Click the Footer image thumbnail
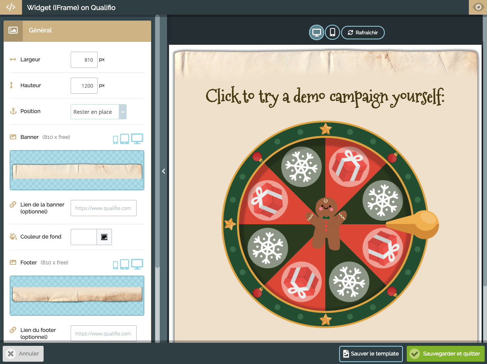 click(x=77, y=296)
